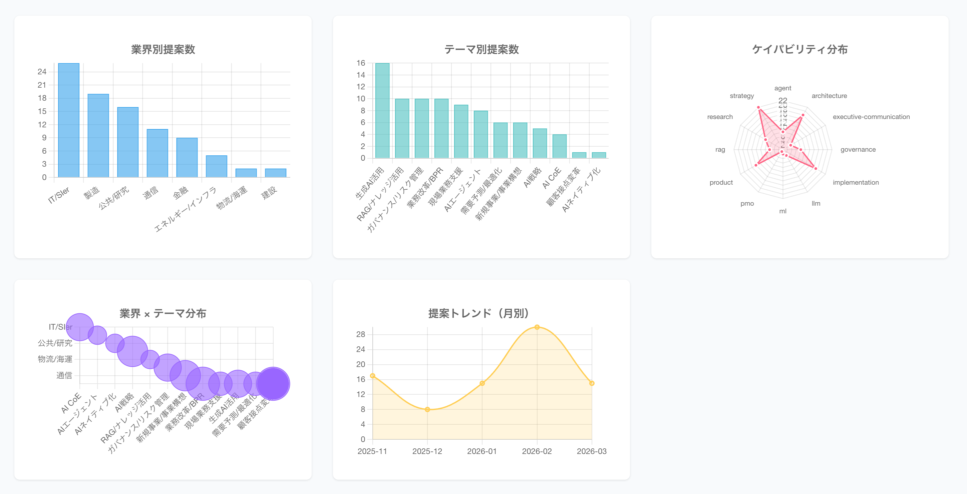967x494 pixels.
Task: Click the 生成AI活用 bar in テーマ別提案数
Action: coord(382,111)
